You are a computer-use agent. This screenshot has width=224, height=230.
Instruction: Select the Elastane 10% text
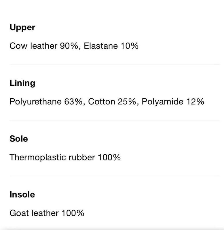[111, 46]
